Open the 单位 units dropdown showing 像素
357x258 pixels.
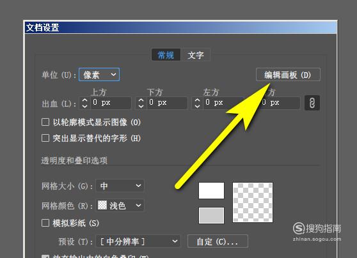click(x=99, y=75)
